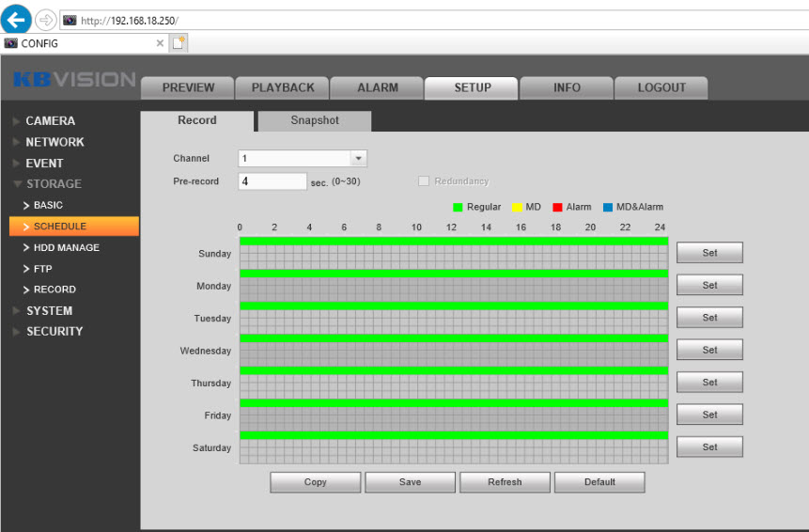Click the green Regular color swatch
The height and width of the screenshot is (532, 809).
[x=458, y=208]
